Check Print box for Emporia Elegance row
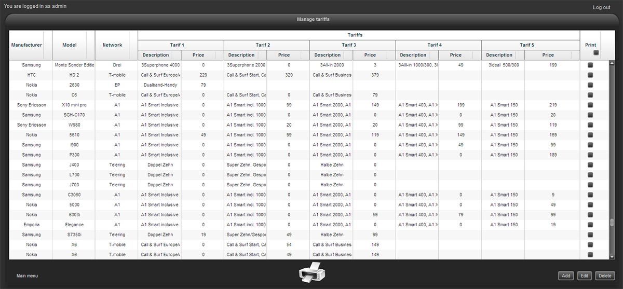Screen dimensions: 623x289 tap(590, 225)
